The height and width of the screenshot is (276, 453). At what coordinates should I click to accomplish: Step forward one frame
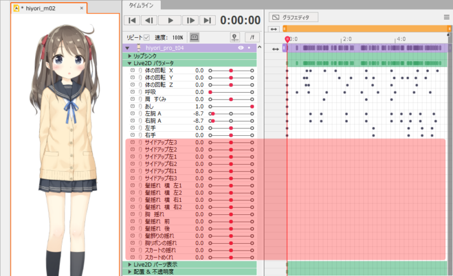190,20
